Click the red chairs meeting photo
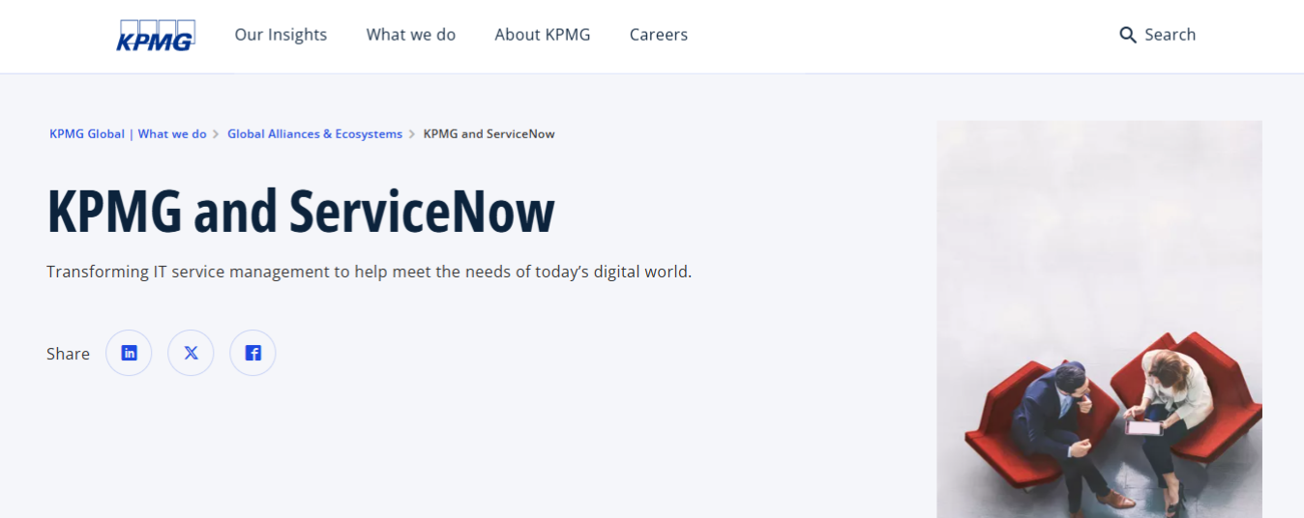Image resolution: width=1304 pixels, height=518 pixels. pyautogui.click(x=1099, y=319)
